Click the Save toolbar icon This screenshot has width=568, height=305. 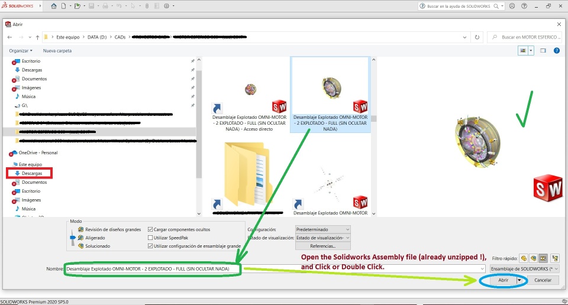(x=91, y=6)
